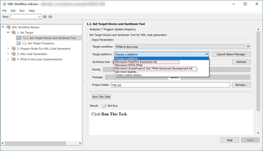Collapse the 1. Set Target tree node
The width and height of the screenshot is (263, 151).
click(x=8, y=32)
